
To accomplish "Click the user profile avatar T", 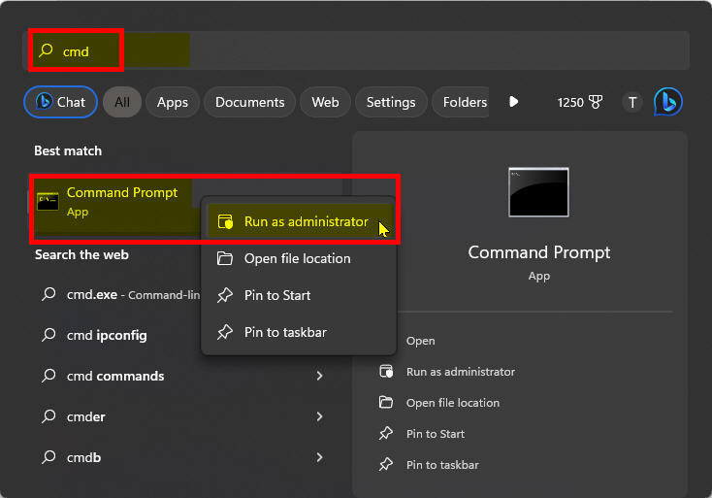I will (x=632, y=102).
